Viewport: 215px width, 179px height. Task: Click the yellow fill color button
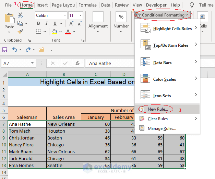55,32
